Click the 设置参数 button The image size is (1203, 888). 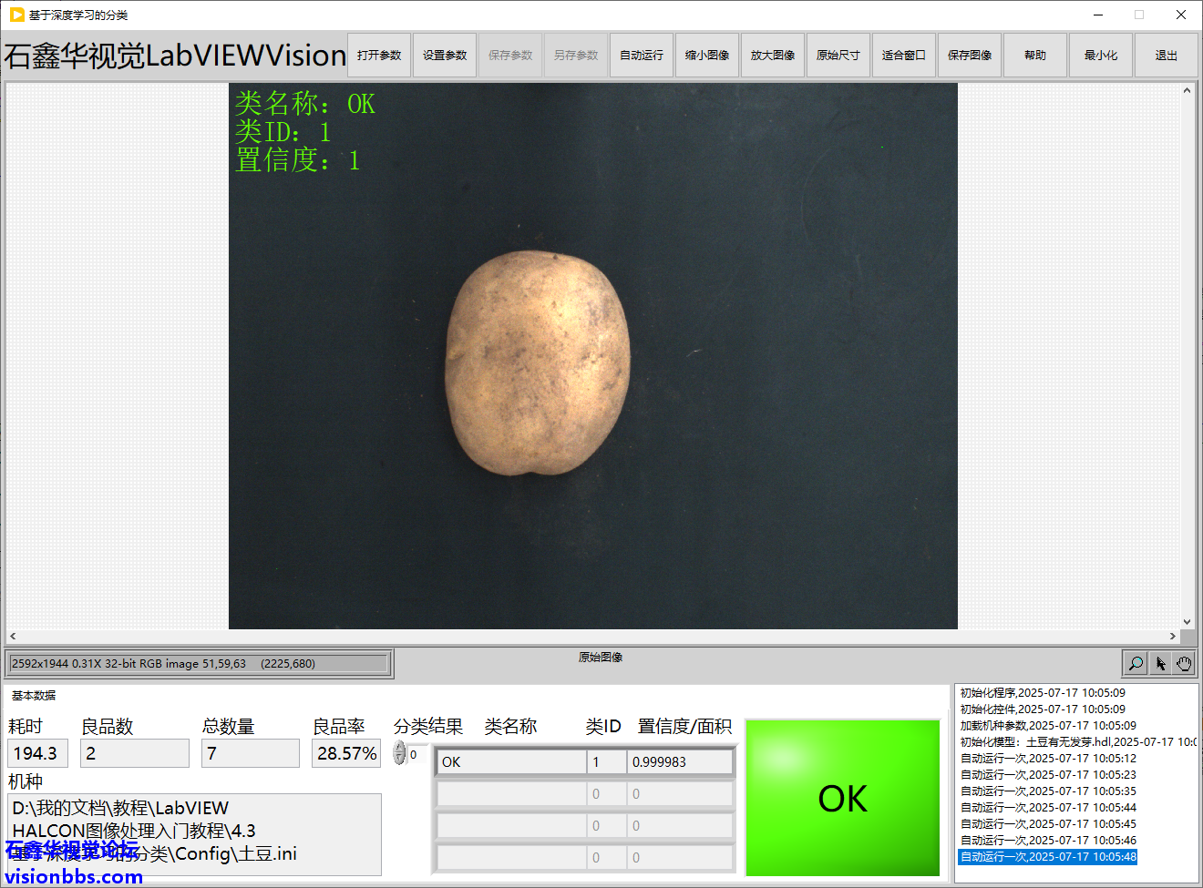(x=445, y=56)
